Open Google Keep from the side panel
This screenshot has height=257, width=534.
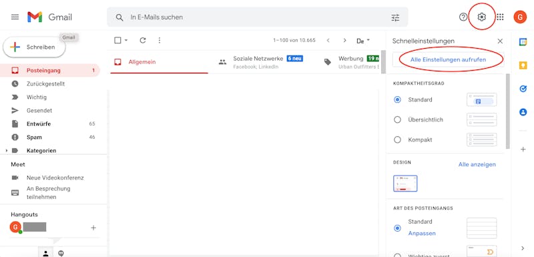click(523, 65)
